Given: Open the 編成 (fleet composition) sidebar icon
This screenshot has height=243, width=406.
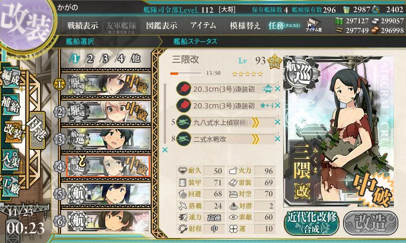Looking at the screenshot, I should point(11,77).
